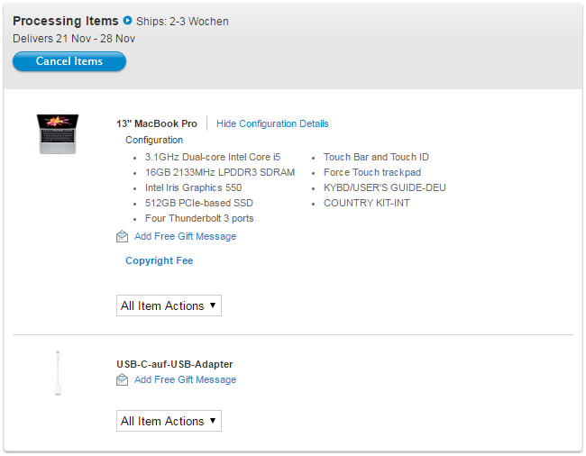
Task: Add free gift message for USB-C-auf-USB-Adapter
Action: coord(185,379)
